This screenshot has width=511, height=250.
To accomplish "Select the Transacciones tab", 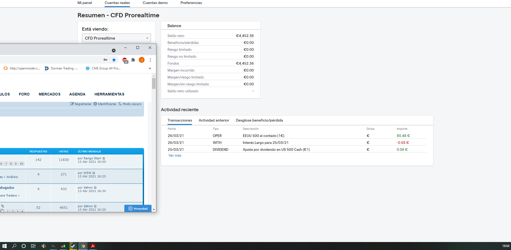I will (180, 120).
